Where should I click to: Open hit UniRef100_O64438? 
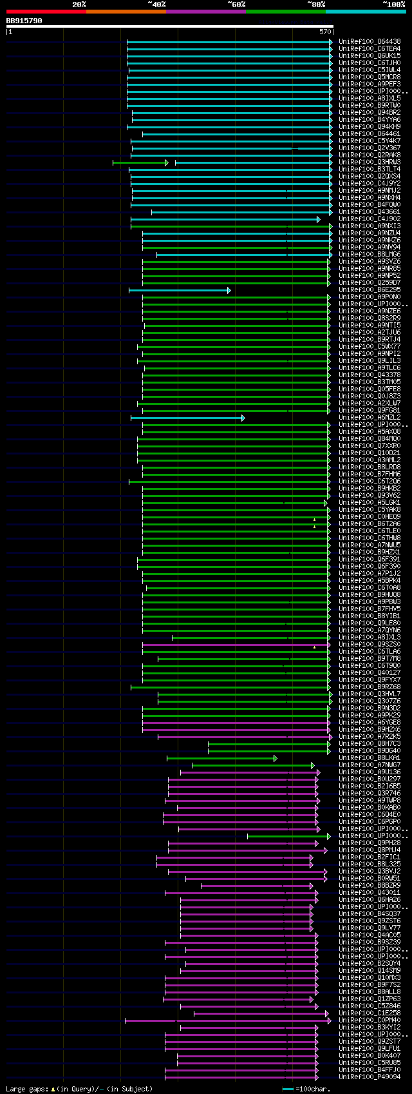370,41
